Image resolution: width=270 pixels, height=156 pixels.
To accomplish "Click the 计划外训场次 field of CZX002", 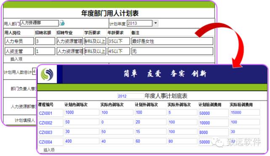I will (151, 122).
